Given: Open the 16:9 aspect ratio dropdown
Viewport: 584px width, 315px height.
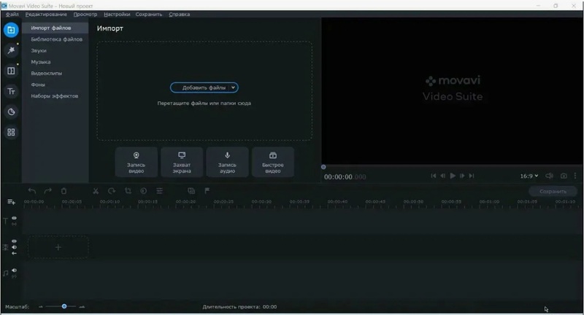Looking at the screenshot, I should (529, 176).
